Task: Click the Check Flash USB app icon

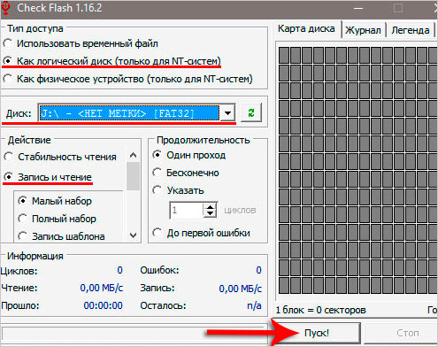Action: pos(5,8)
